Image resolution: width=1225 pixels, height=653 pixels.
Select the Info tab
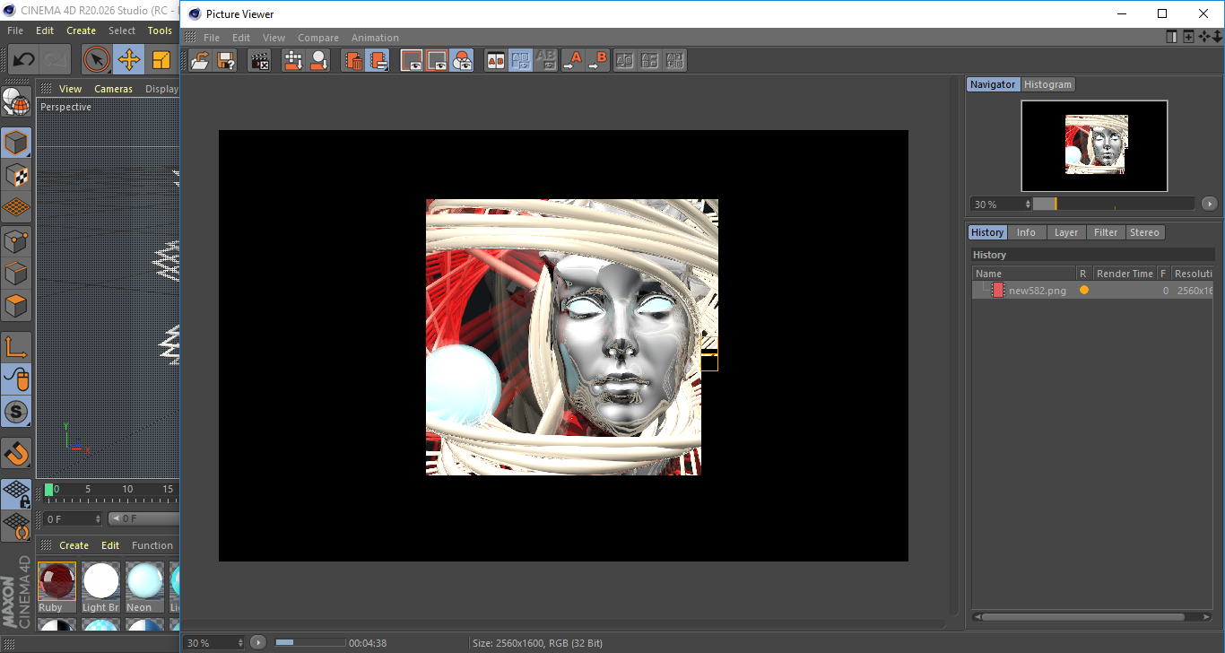point(1026,232)
